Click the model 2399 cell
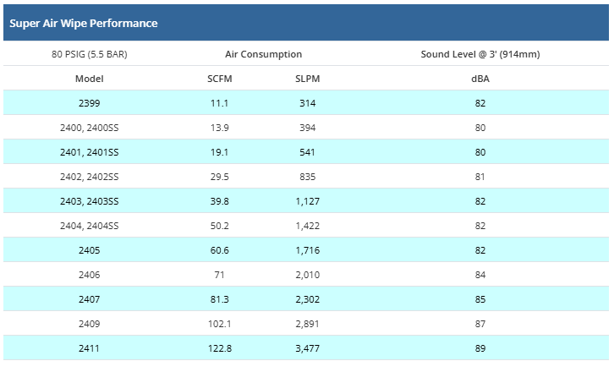This screenshot has width=614, height=372. tap(90, 103)
